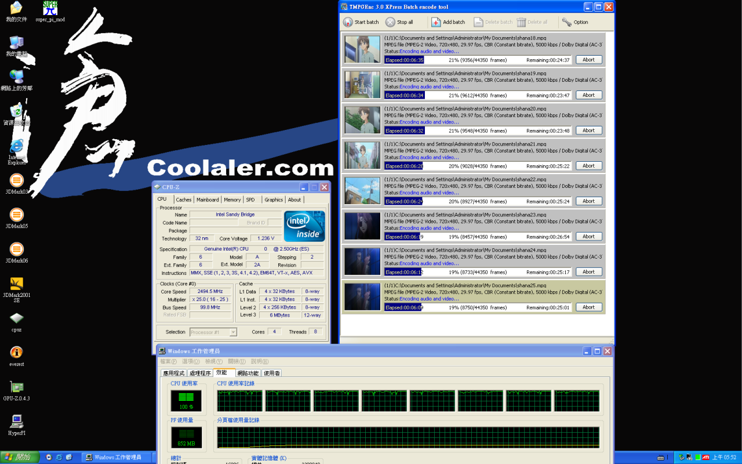
Task: Switch to 網路功能 tab in Task Manager
Action: pyautogui.click(x=248, y=374)
